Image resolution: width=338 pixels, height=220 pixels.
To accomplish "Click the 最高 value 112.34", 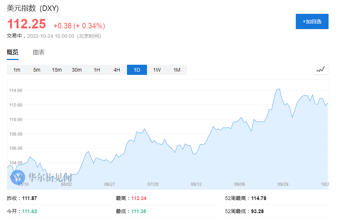I will 139,199.
